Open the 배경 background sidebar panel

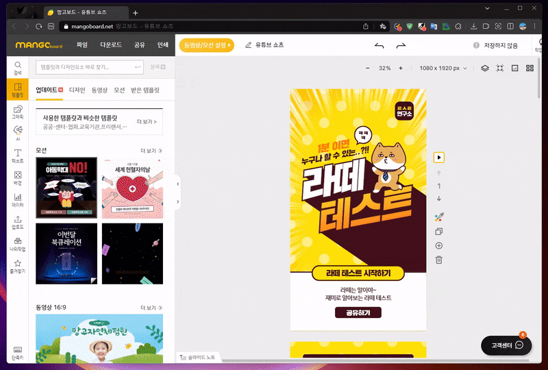tap(18, 177)
